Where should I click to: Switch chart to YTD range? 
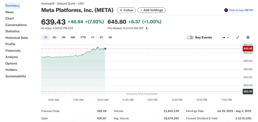point(83,37)
